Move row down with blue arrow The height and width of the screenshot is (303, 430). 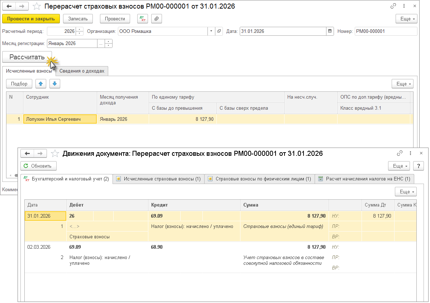coord(54,84)
